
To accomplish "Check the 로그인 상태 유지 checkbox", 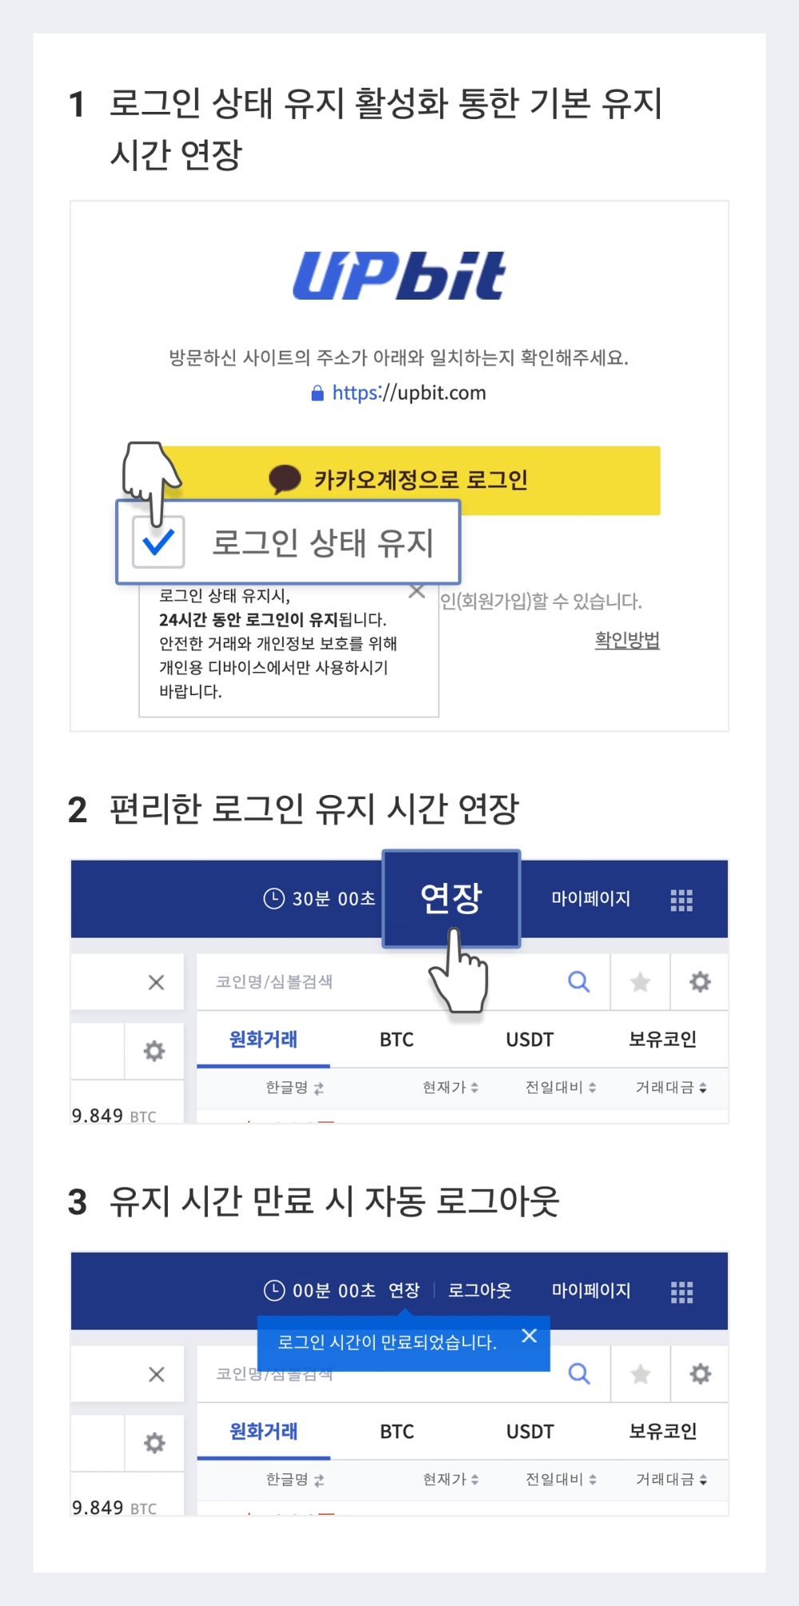I will point(158,543).
